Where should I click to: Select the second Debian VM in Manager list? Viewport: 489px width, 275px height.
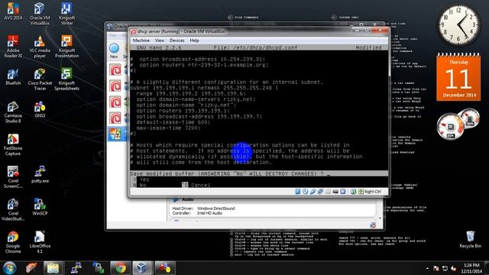[118, 86]
